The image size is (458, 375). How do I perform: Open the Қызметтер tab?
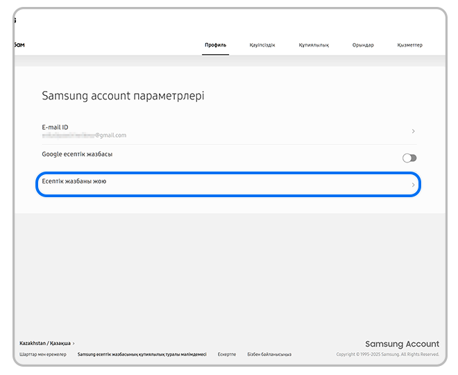[409, 45]
